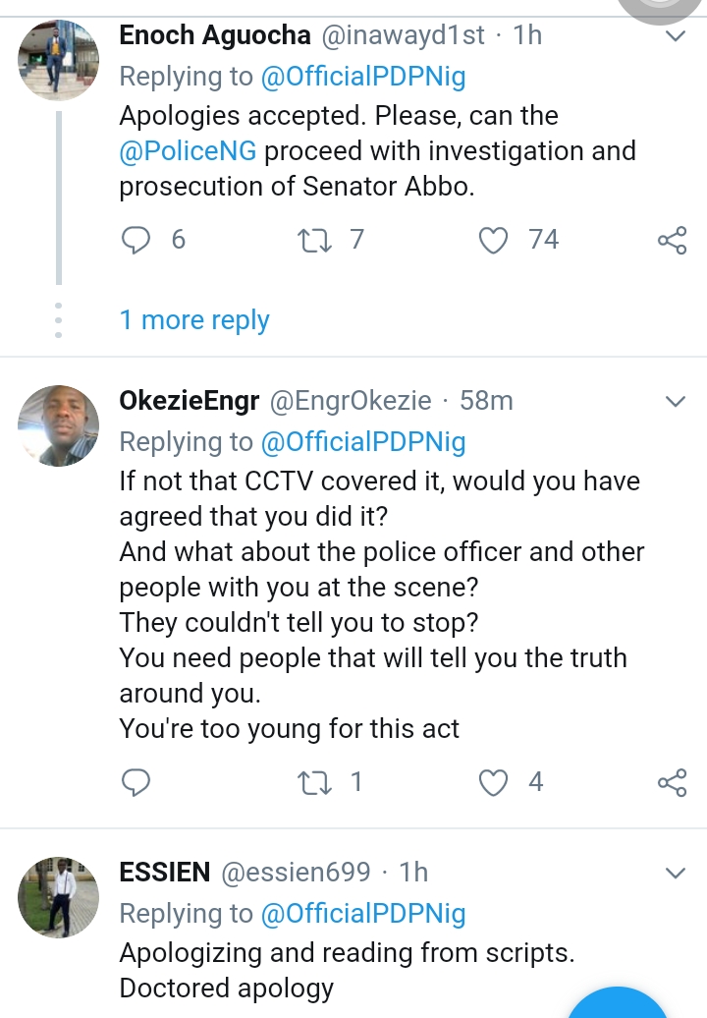The width and height of the screenshot is (707, 1018).
Task: Share OkezieEngr's tweet
Action: tap(672, 783)
